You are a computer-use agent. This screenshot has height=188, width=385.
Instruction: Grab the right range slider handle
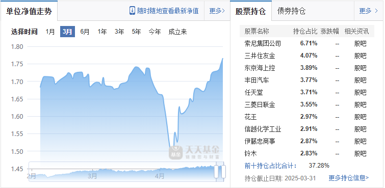coord(223,171)
